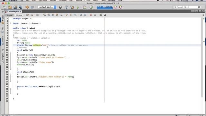The image size is (206, 116).
Task: Jump to last edit location icon
Action: tap(27, 15)
